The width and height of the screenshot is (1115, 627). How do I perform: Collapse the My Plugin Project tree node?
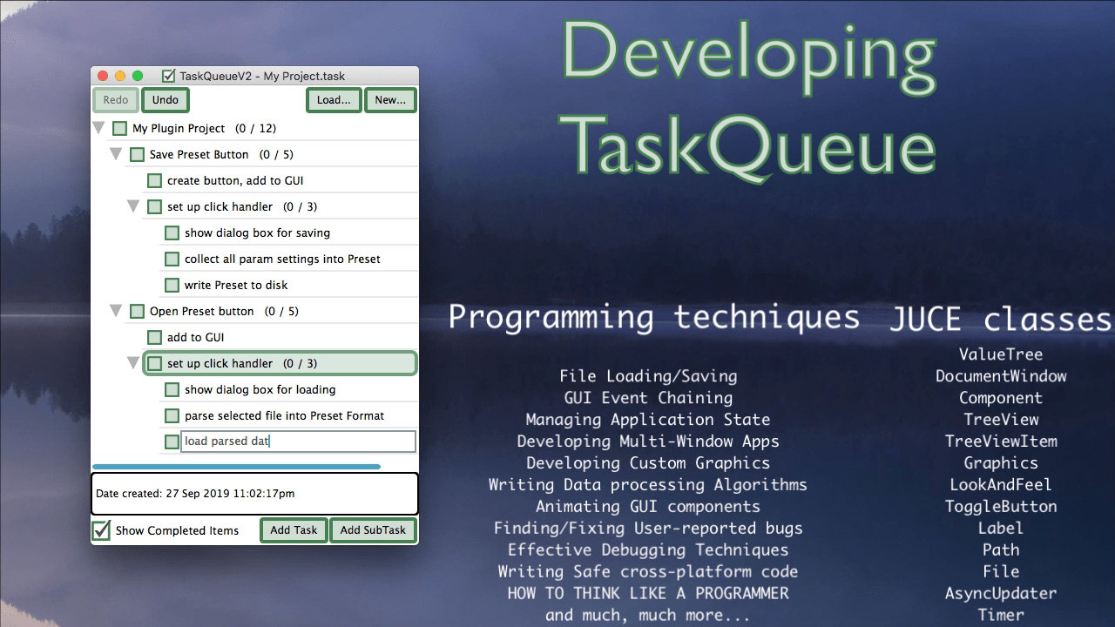(98, 128)
